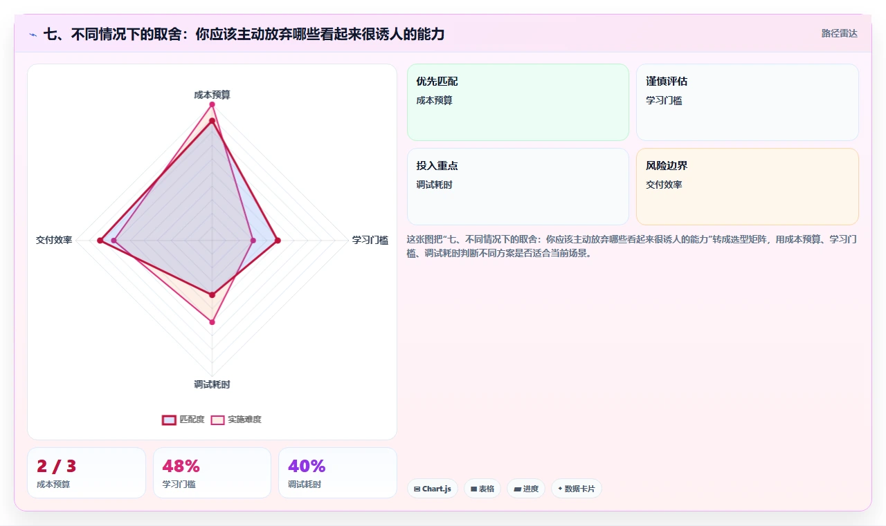Click 交付效率 text inside 风险边界 card
The image size is (886, 526).
click(x=664, y=185)
